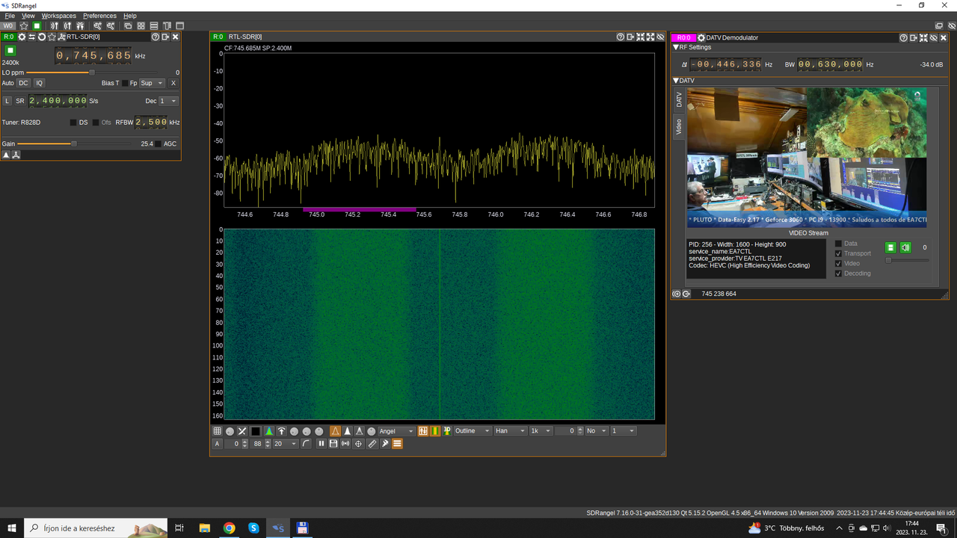Pause the spectrum with the pause icon
Screen dimensions: 957x538
321,444
